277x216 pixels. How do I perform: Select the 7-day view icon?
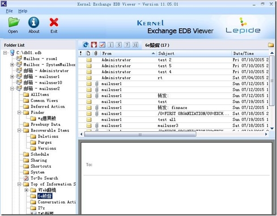[x=127, y=45]
